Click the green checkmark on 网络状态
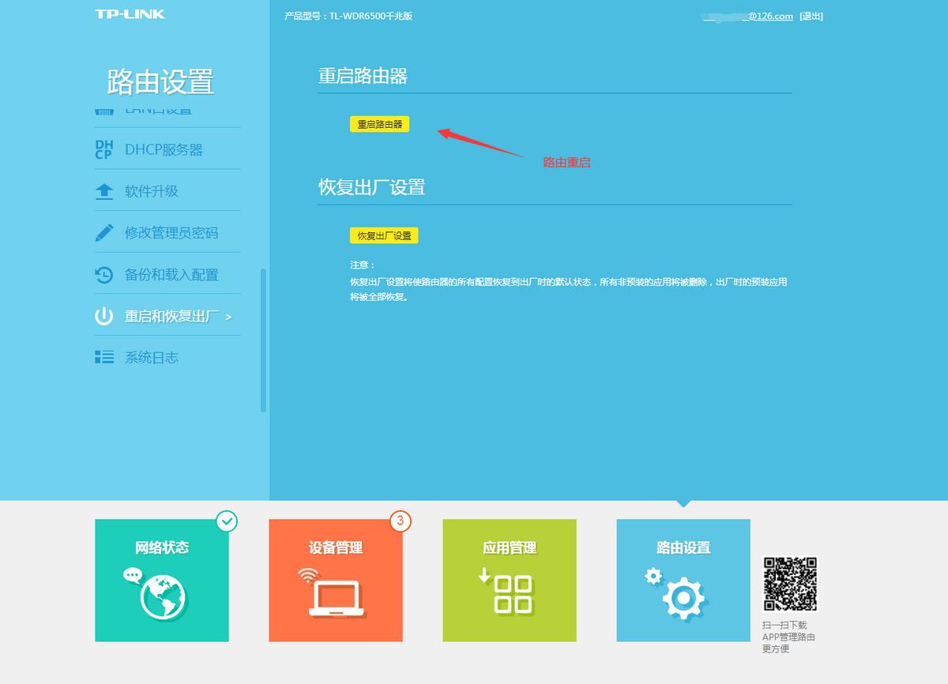The height and width of the screenshot is (684, 948). pyautogui.click(x=228, y=520)
